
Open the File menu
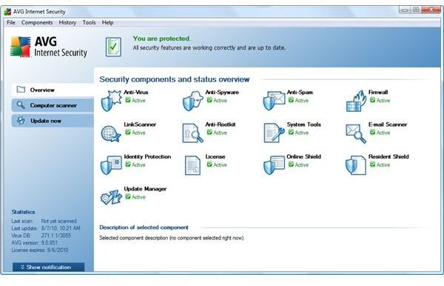point(11,22)
